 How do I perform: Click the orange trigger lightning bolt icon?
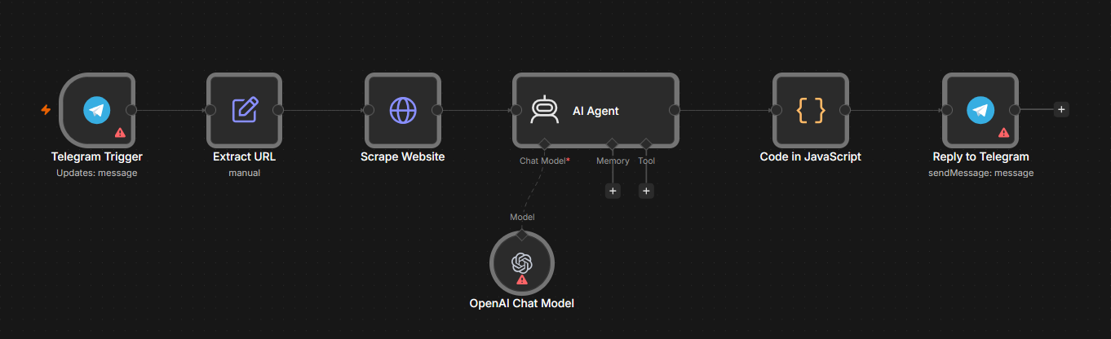pos(46,110)
